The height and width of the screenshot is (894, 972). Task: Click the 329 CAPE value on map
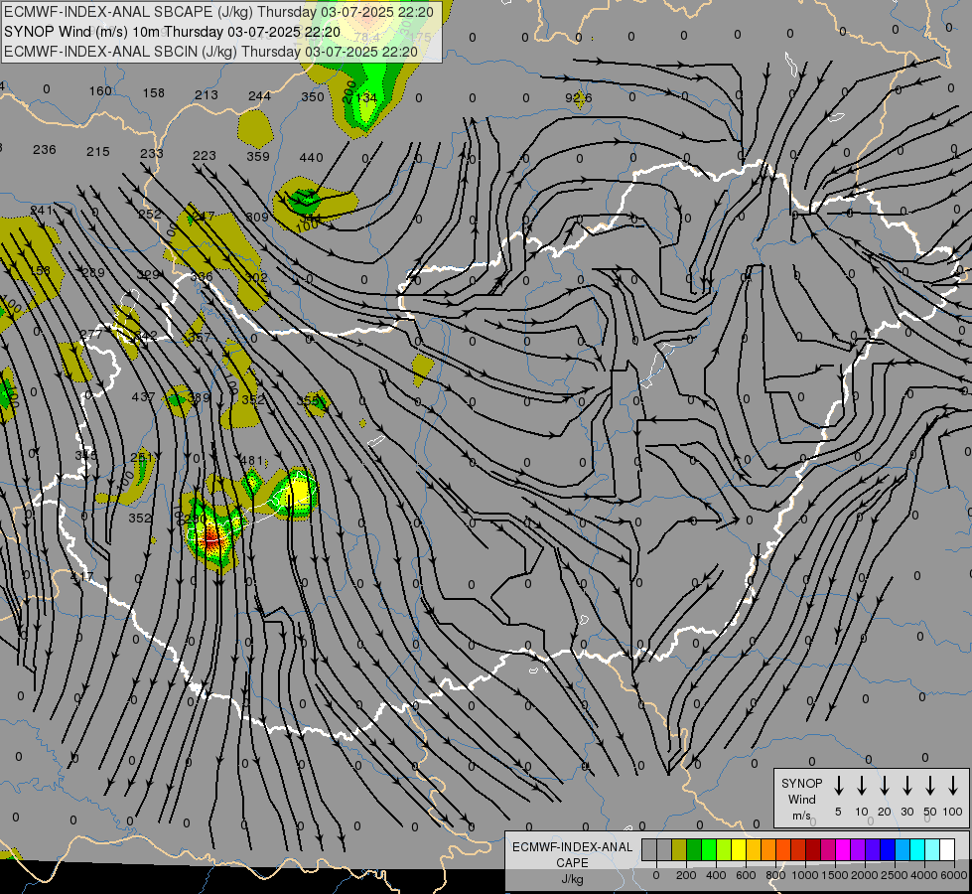pos(149,275)
